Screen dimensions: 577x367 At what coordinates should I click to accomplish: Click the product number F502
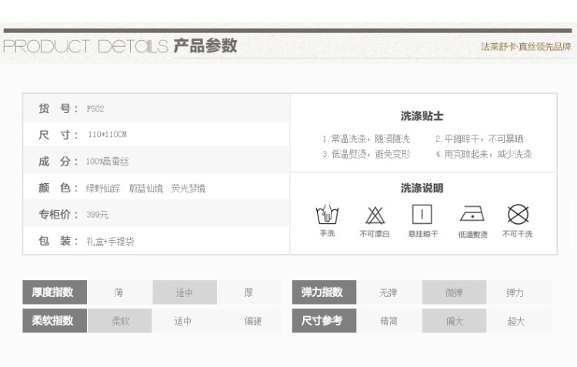coord(95,109)
